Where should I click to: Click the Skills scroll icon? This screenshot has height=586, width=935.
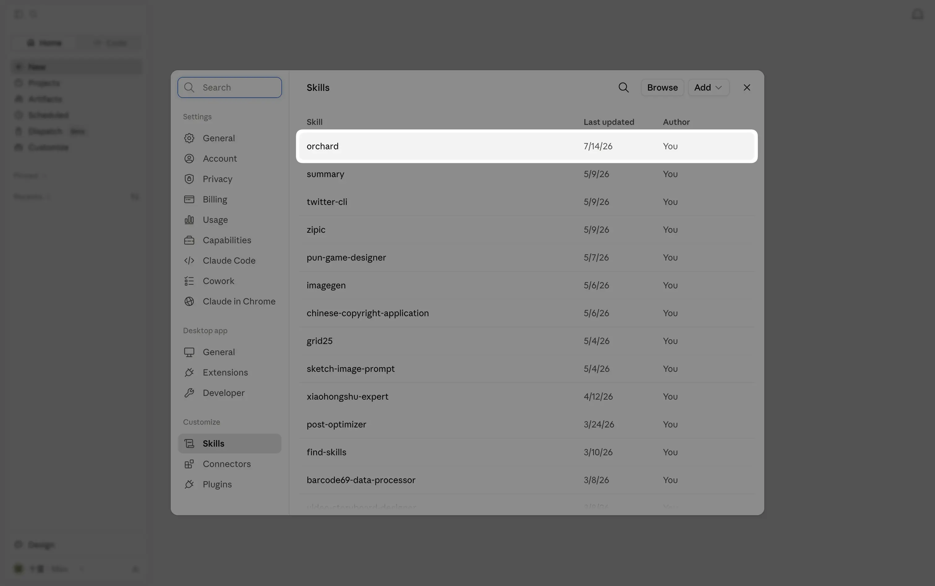click(x=189, y=444)
